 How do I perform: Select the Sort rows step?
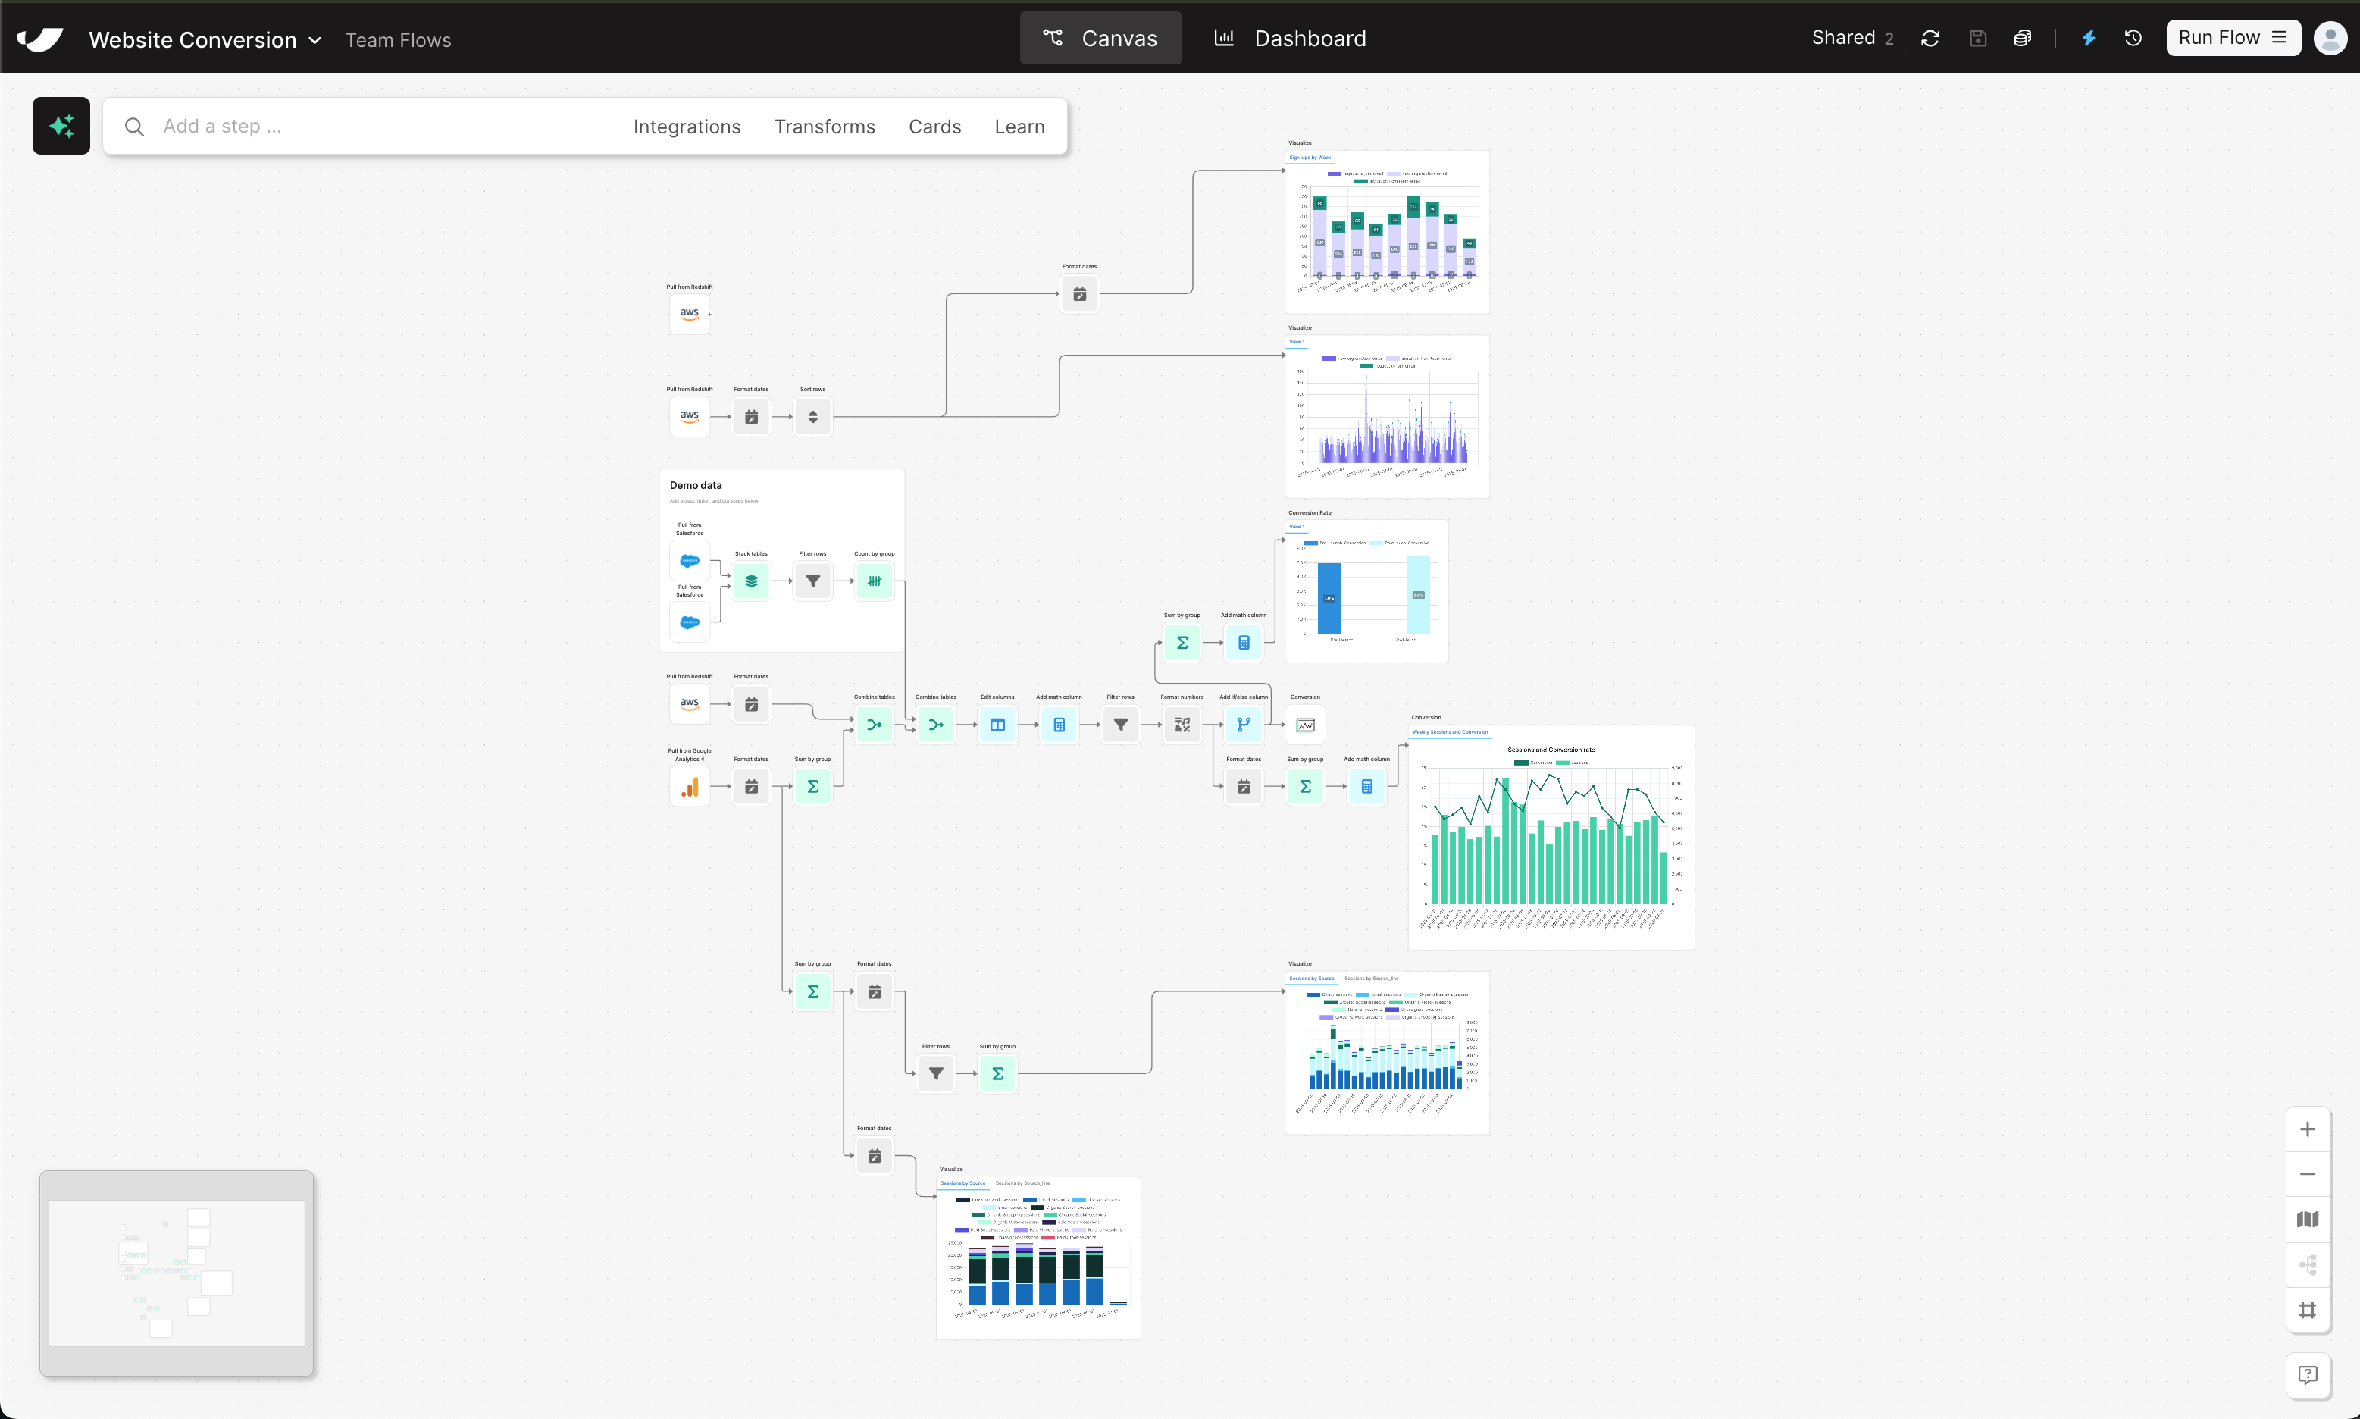tap(812, 417)
